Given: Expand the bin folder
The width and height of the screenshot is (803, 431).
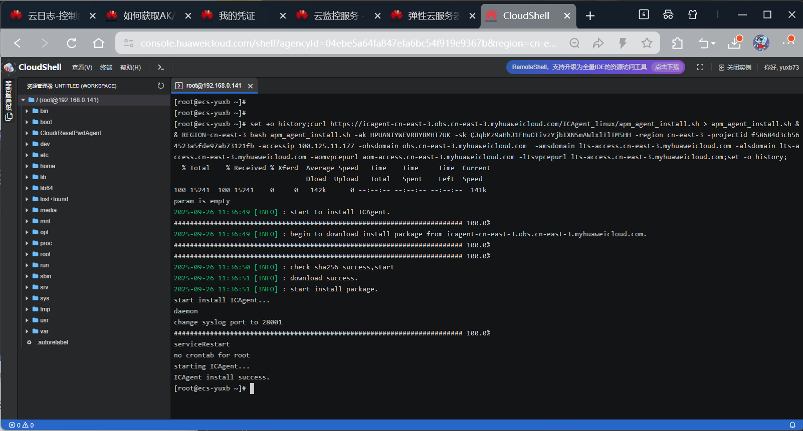Looking at the screenshot, I should tap(27, 111).
